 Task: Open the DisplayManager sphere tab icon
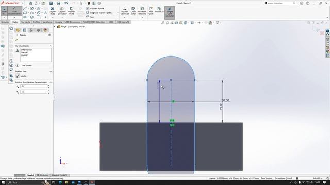point(45,30)
